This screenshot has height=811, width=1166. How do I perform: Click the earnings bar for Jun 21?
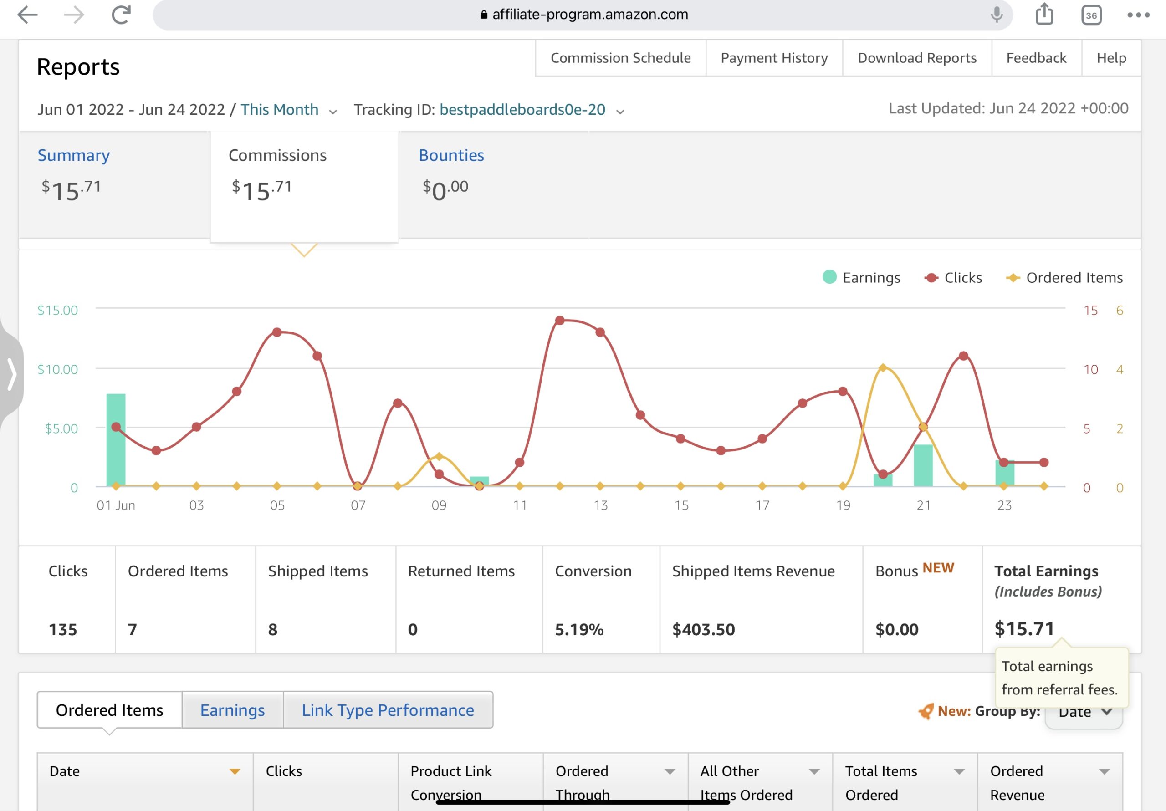click(x=923, y=465)
